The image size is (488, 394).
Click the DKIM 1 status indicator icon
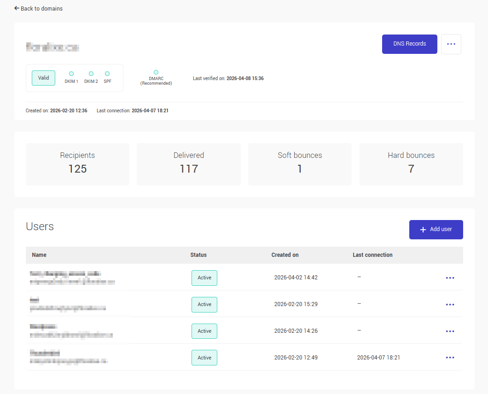71,74
